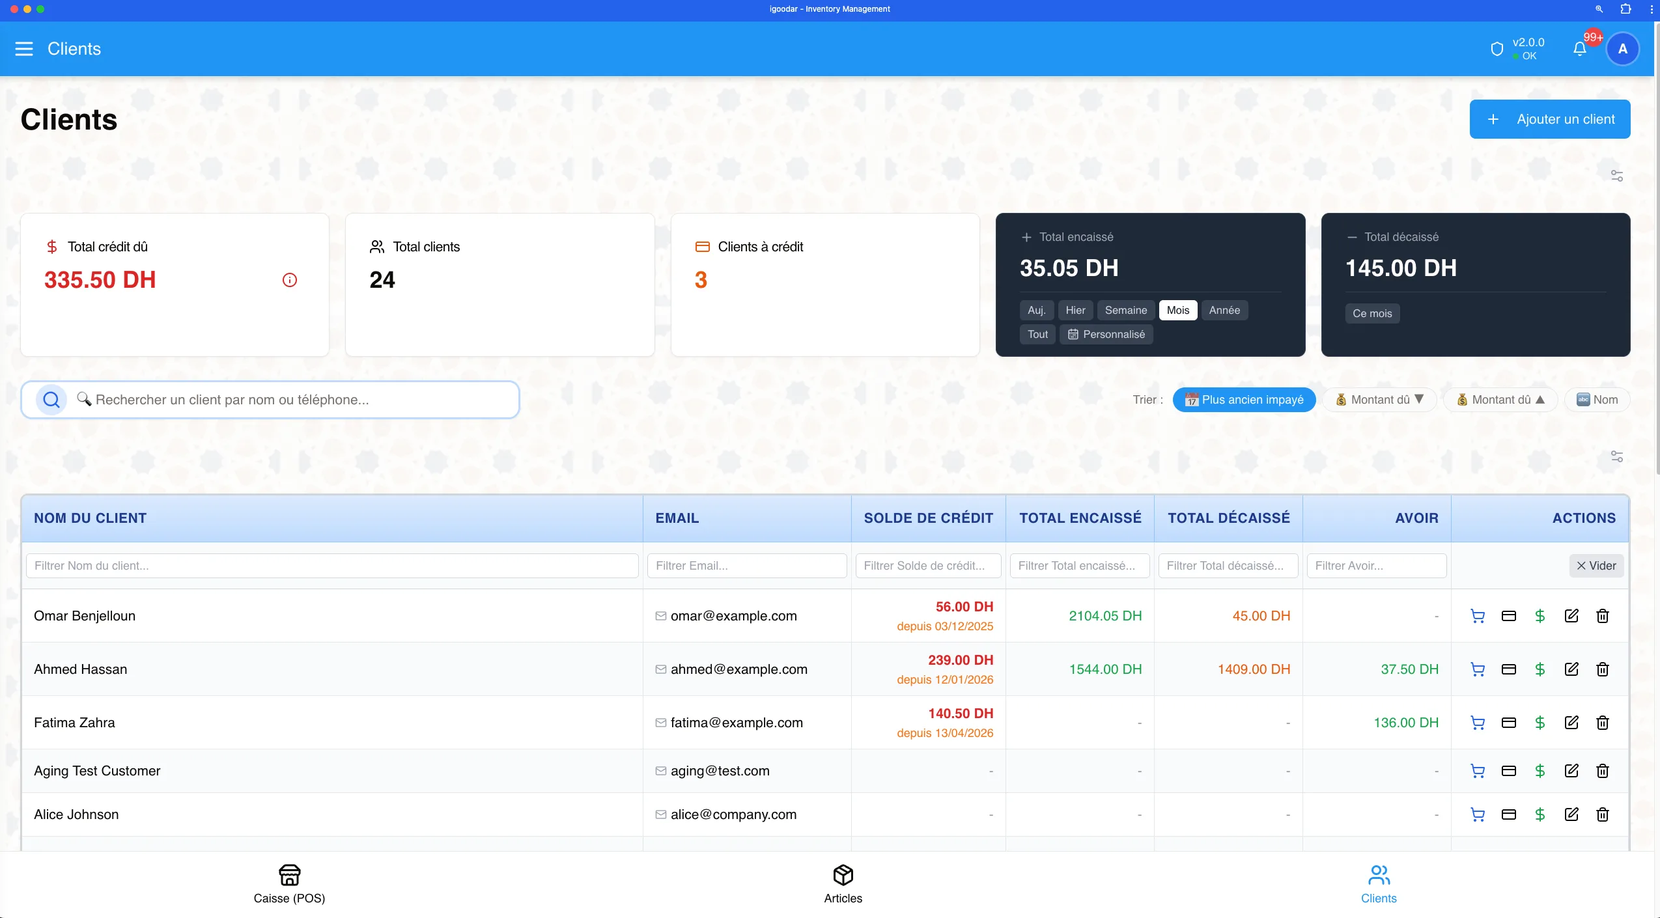Select the Année period filter
1660x918 pixels.
1224,311
